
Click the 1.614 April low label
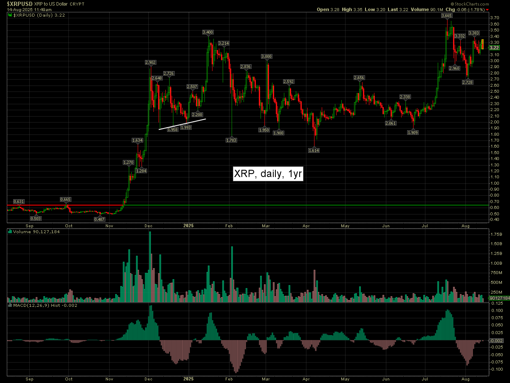click(314, 150)
